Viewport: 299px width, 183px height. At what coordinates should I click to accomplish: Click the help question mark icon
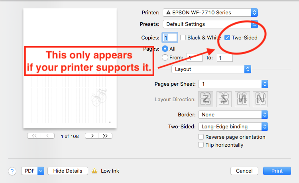[12, 171]
